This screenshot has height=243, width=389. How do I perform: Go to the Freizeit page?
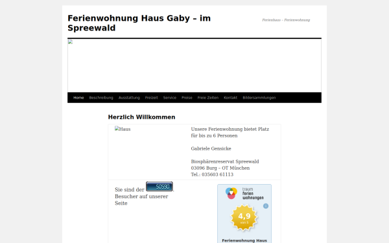151,98
